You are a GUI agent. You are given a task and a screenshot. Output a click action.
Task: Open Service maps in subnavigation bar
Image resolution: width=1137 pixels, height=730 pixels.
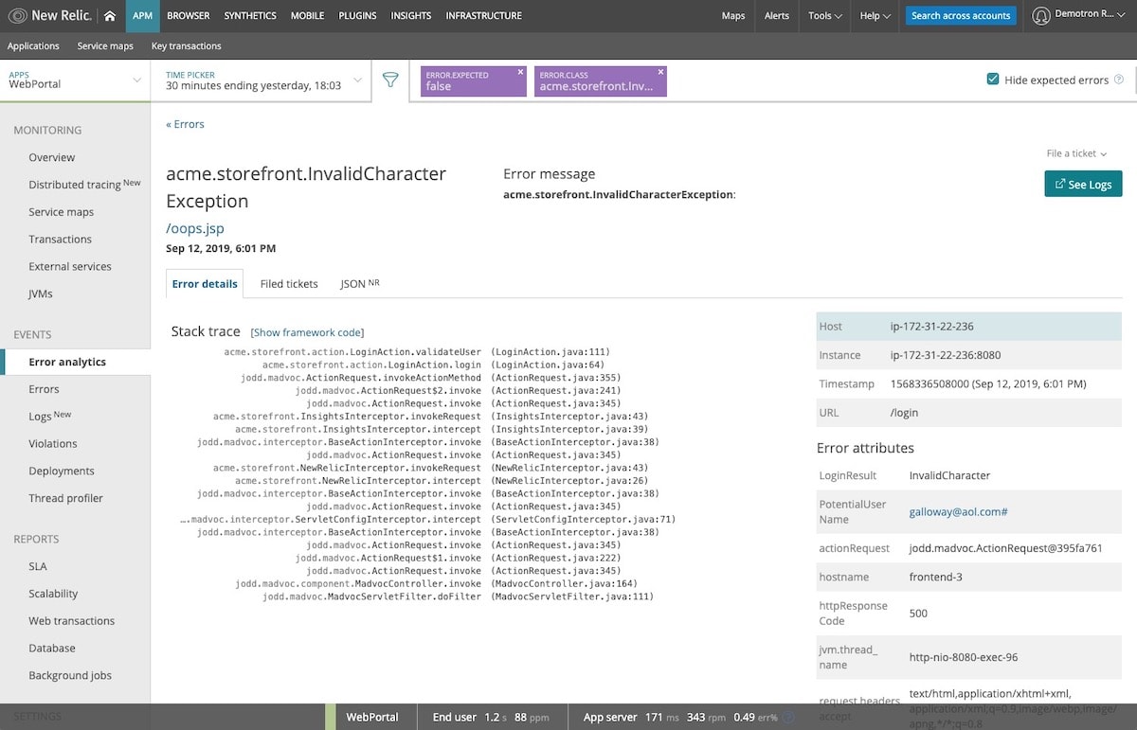(105, 46)
